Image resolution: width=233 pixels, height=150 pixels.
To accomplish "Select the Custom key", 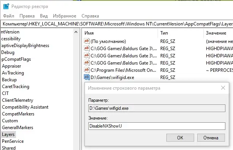I will (x=10, y=121).
